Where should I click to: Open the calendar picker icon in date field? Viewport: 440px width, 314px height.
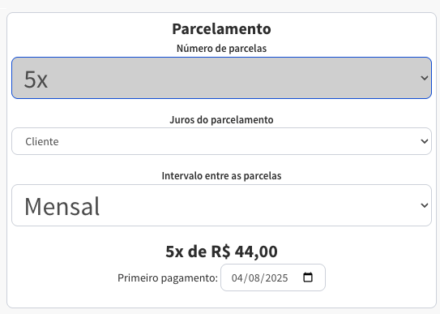point(308,277)
